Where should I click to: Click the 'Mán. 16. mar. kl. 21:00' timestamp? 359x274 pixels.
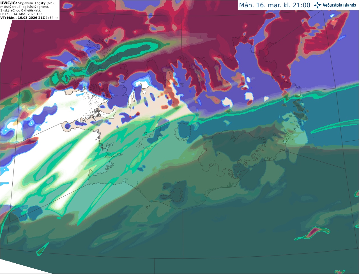tap(275, 5)
